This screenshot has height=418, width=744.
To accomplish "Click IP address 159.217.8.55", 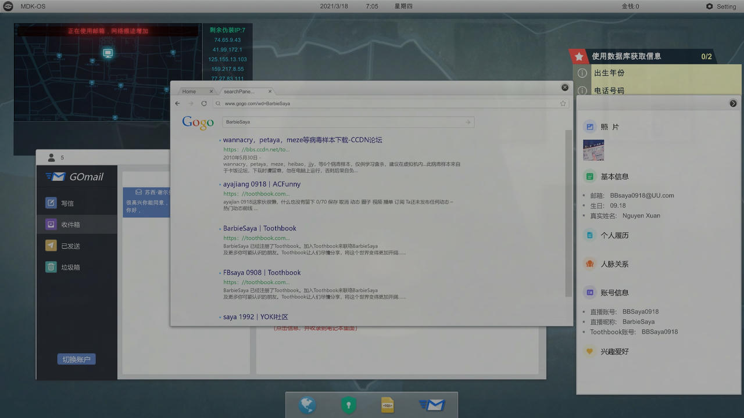I will click(227, 69).
